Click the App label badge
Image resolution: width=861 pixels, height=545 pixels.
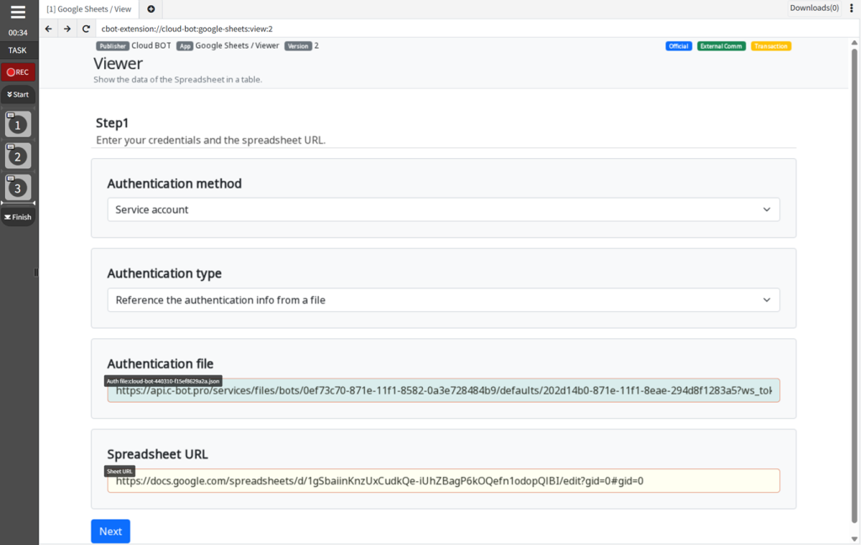(x=185, y=46)
